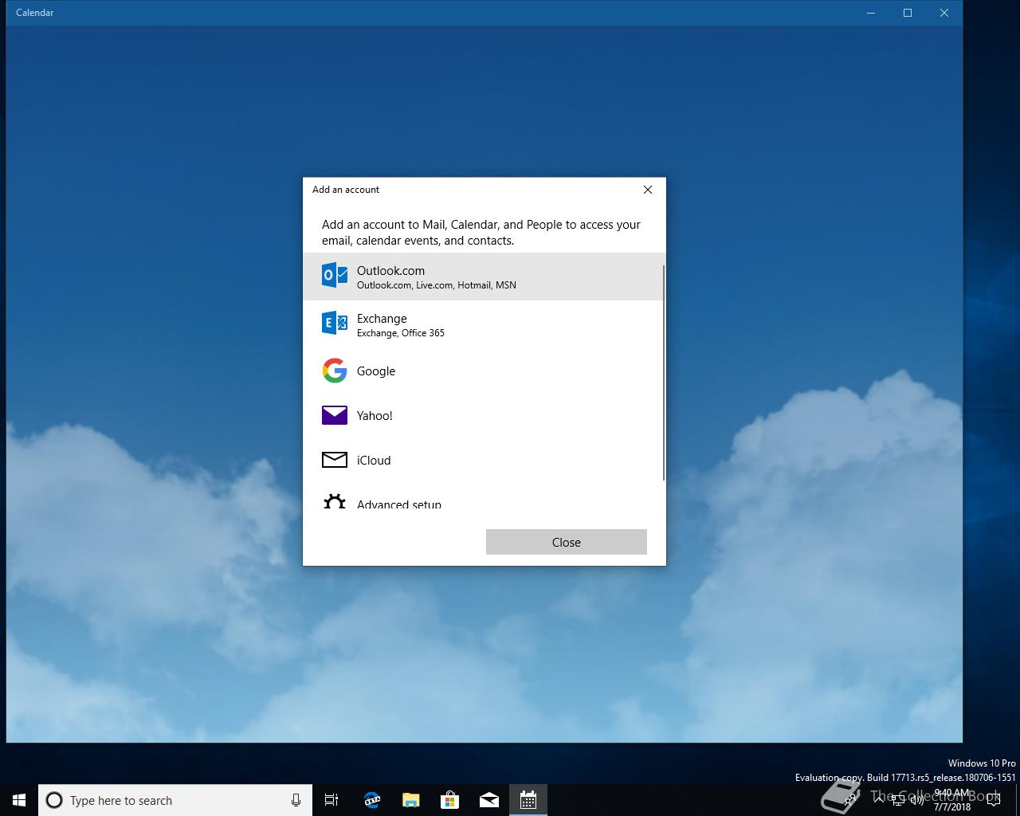Activate the Cortana microphone icon
The height and width of the screenshot is (816, 1020).
pos(296,800)
